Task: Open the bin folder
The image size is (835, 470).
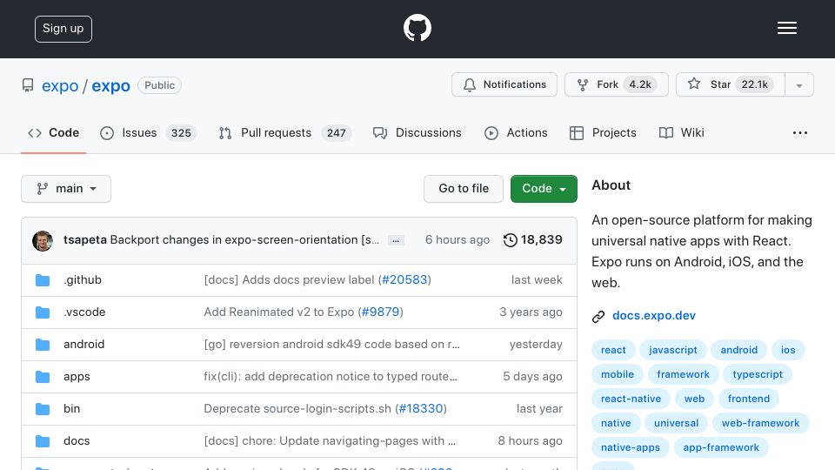Action: coord(72,409)
